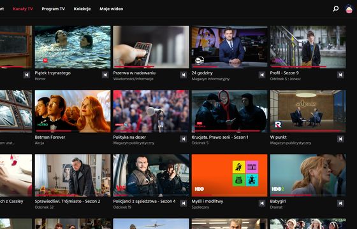
Task: Click Krucjata. Prawo serii - Sezon 1 title
Action: point(220,137)
